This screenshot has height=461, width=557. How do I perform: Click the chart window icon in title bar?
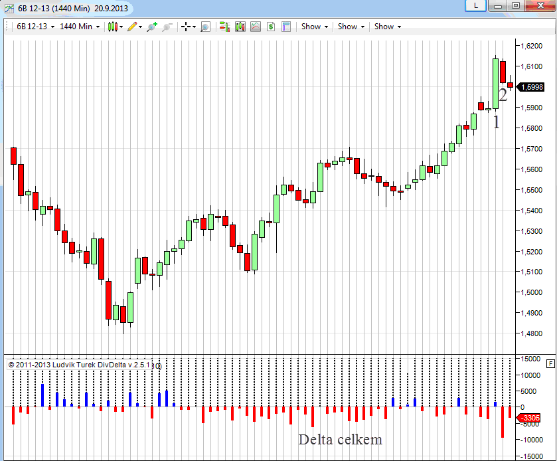click(9, 8)
